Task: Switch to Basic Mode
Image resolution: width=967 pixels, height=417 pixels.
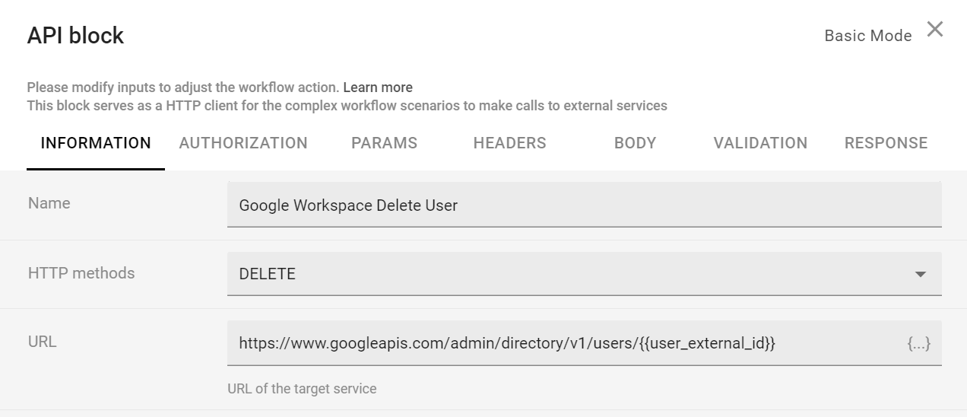Action: pyautogui.click(x=868, y=36)
